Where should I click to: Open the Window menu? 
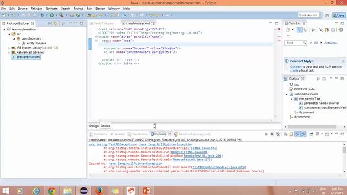(x=114, y=9)
